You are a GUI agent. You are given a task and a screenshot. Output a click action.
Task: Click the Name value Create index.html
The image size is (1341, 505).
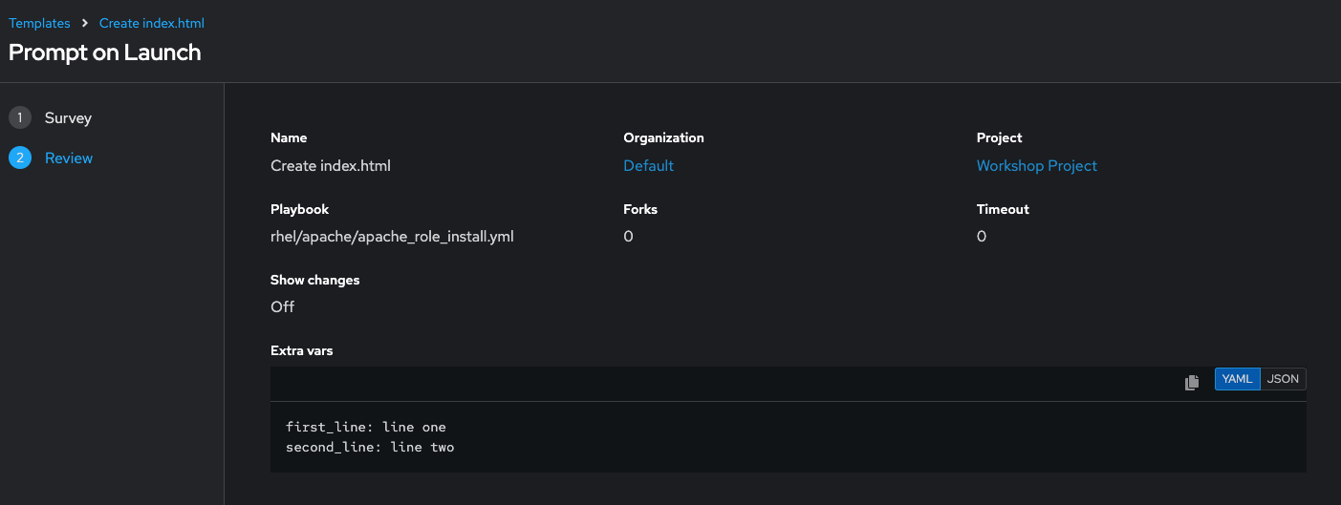tap(331, 166)
